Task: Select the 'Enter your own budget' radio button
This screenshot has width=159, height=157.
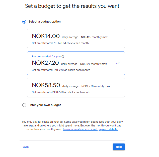Action: 24,105
